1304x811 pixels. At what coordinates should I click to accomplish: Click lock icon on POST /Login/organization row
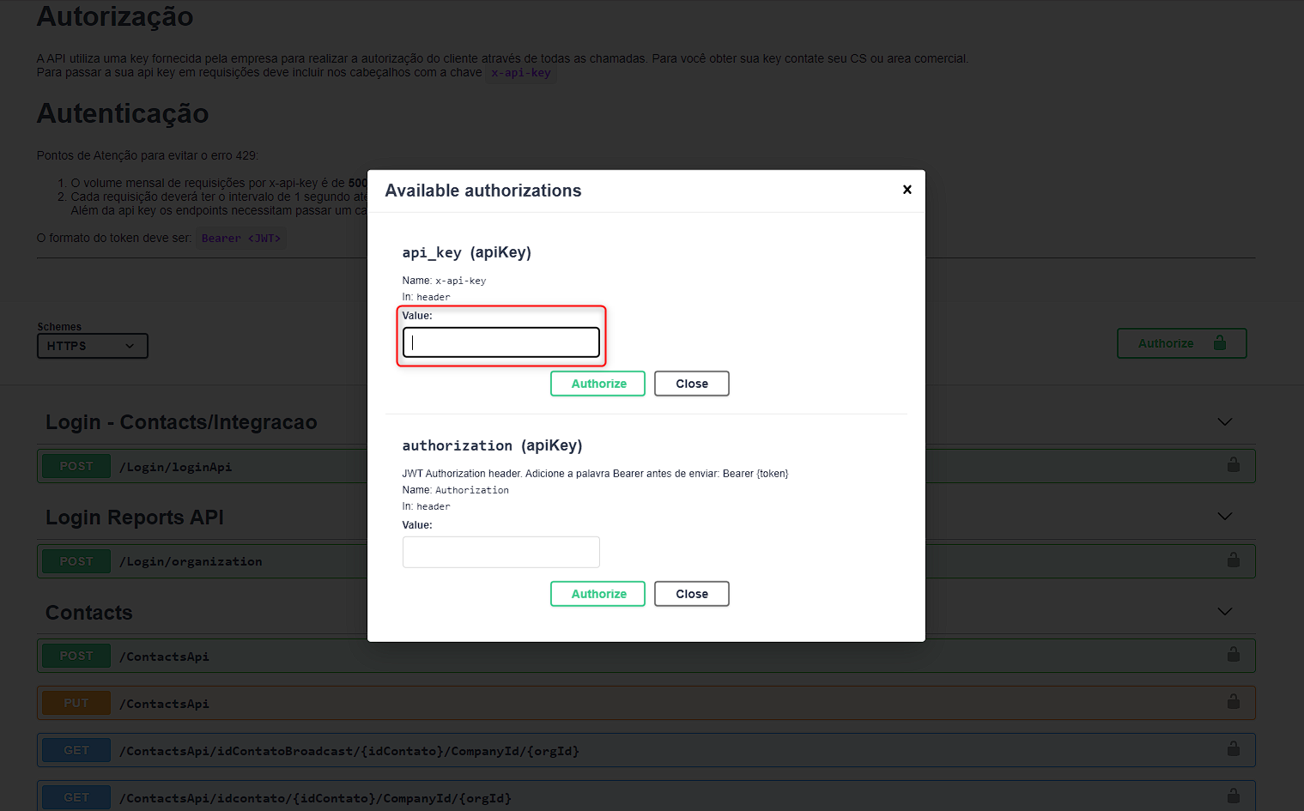[x=1234, y=560]
